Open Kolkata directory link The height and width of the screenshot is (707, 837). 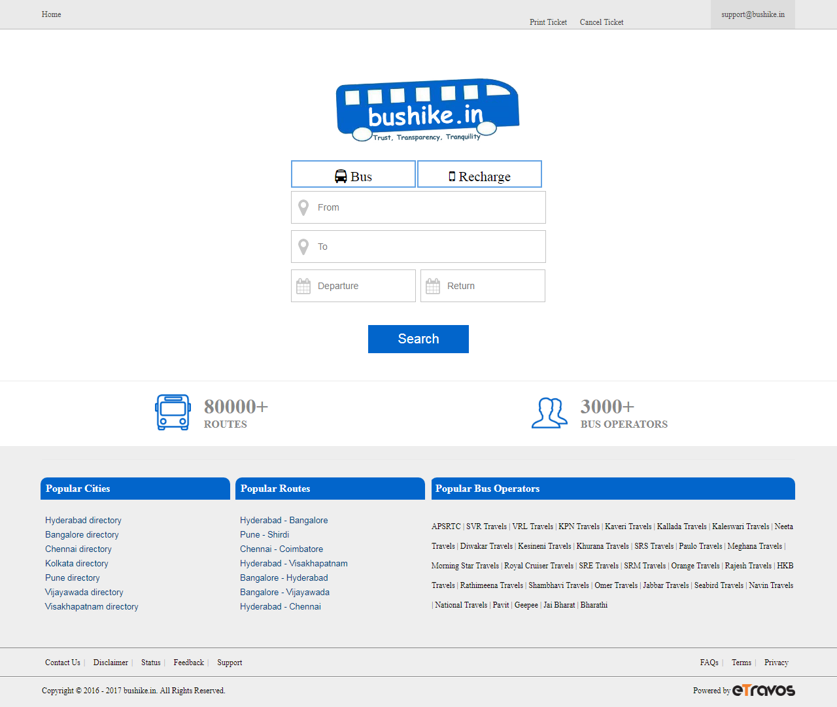[x=77, y=563]
